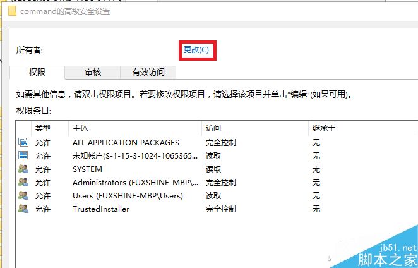
Task: Click the 所有者: label
Action: tap(30, 50)
